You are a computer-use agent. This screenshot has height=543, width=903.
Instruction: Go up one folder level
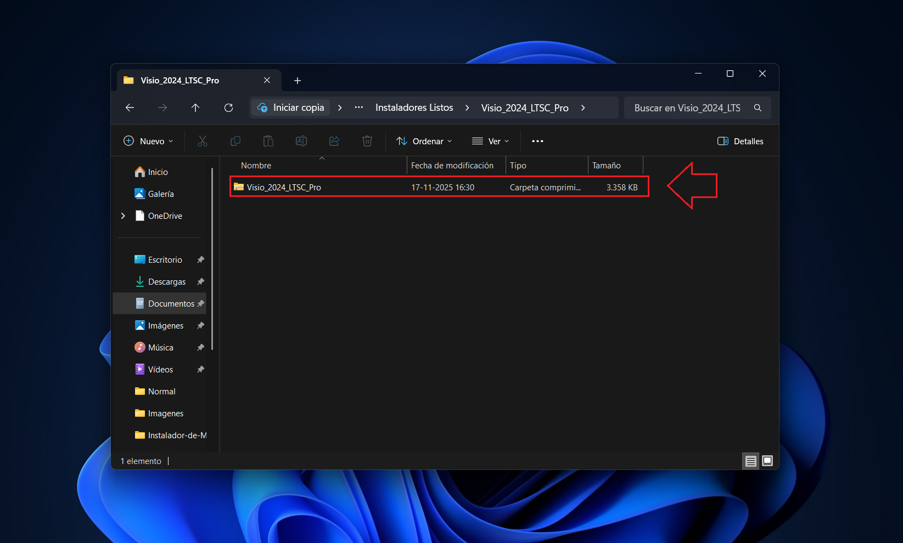[195, 108]
